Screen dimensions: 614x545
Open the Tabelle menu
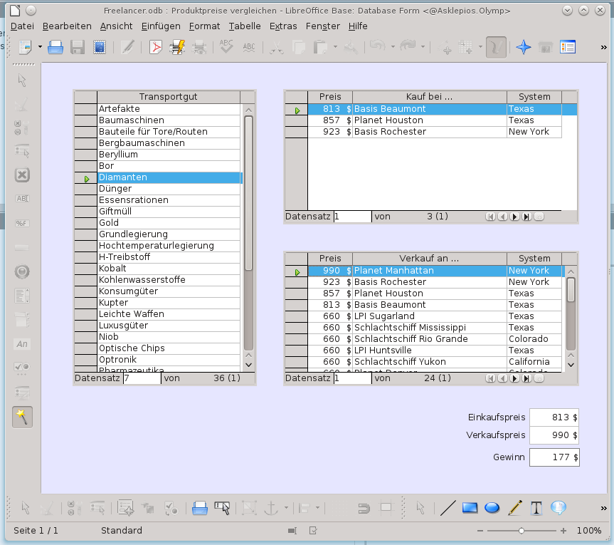pyautogui.click(x=245, y=26)
